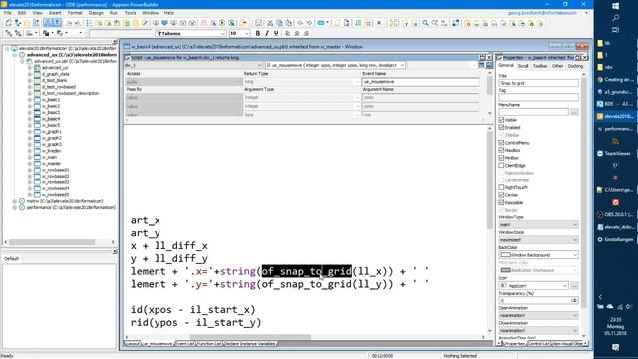Toggle the MinBox checkbox
The height and width of the screenshot is (359, 638).
[x=501, y=158]
